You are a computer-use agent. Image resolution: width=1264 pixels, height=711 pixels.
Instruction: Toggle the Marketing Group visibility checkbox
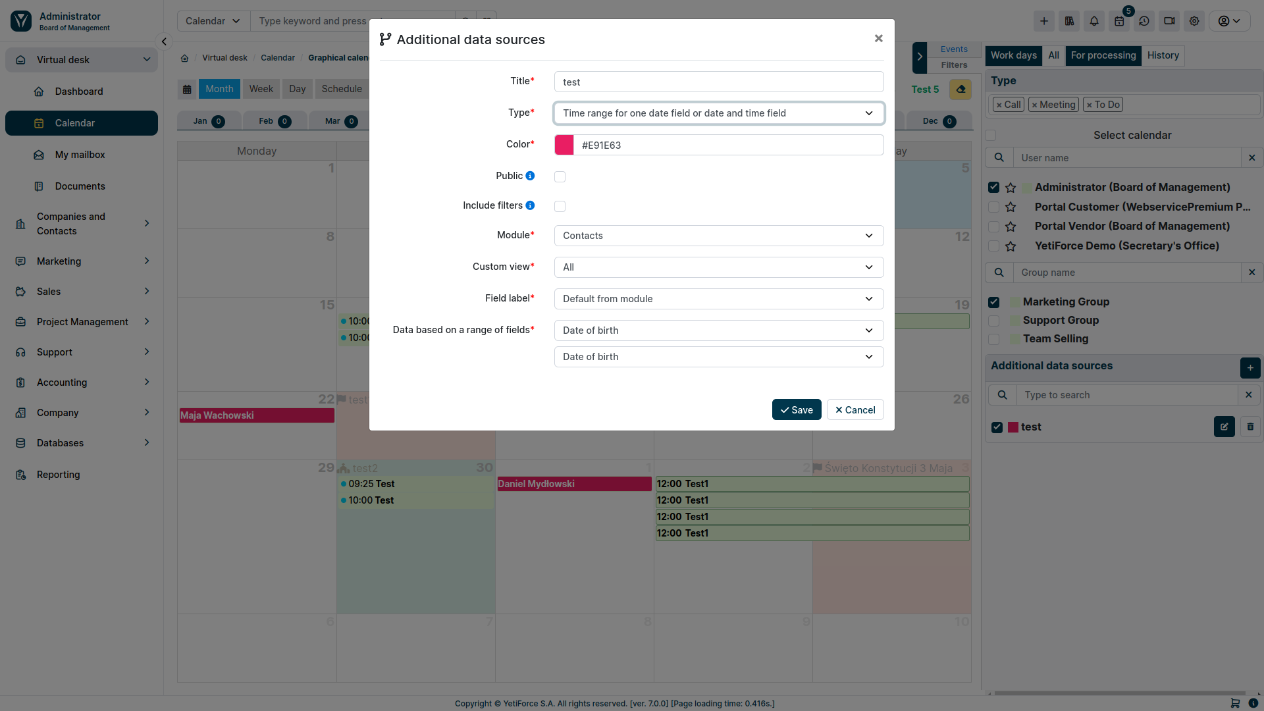[x=994, y=302]
